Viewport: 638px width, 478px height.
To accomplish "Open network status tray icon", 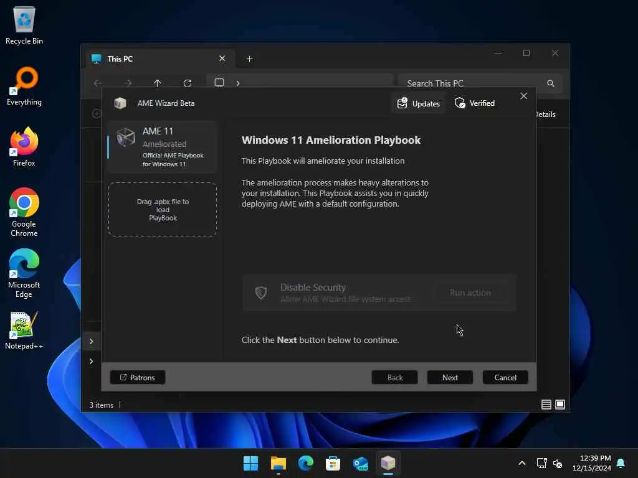I will click(541, 463).
